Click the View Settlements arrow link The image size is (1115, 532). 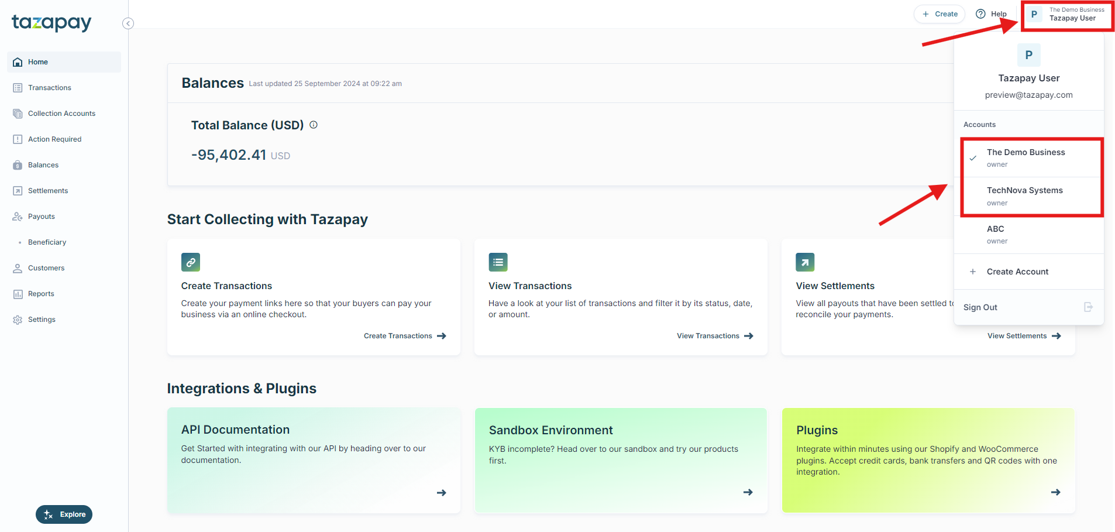(x=1024, y=336)
